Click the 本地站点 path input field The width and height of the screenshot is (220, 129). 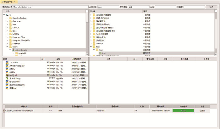click(x=49, y=7)
